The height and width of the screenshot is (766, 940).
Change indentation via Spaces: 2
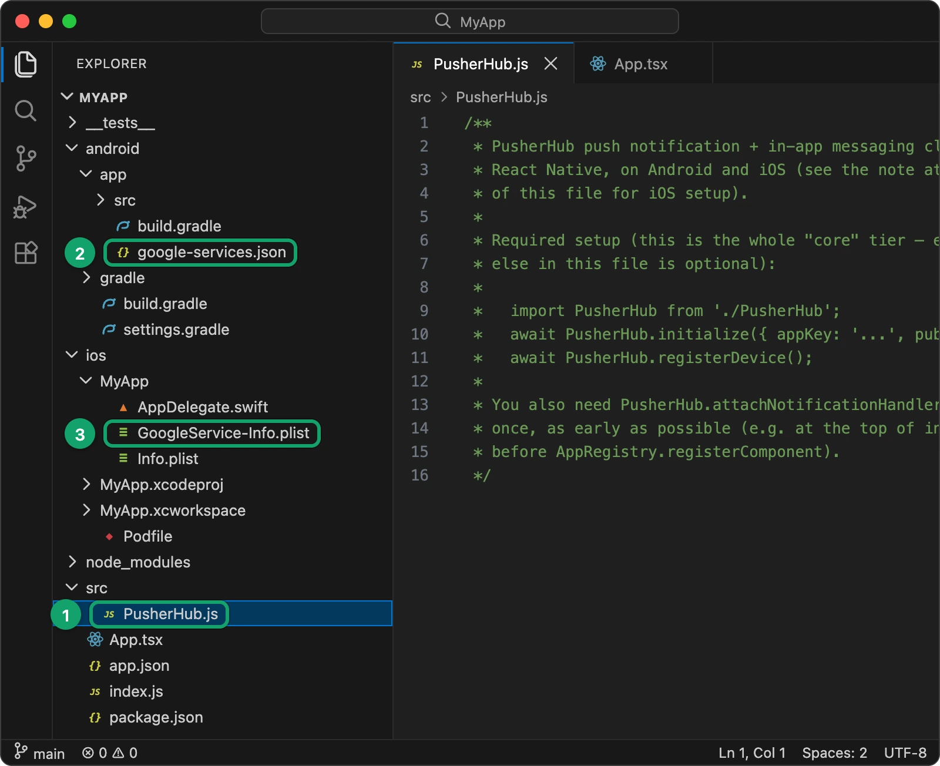click(835, 752)
